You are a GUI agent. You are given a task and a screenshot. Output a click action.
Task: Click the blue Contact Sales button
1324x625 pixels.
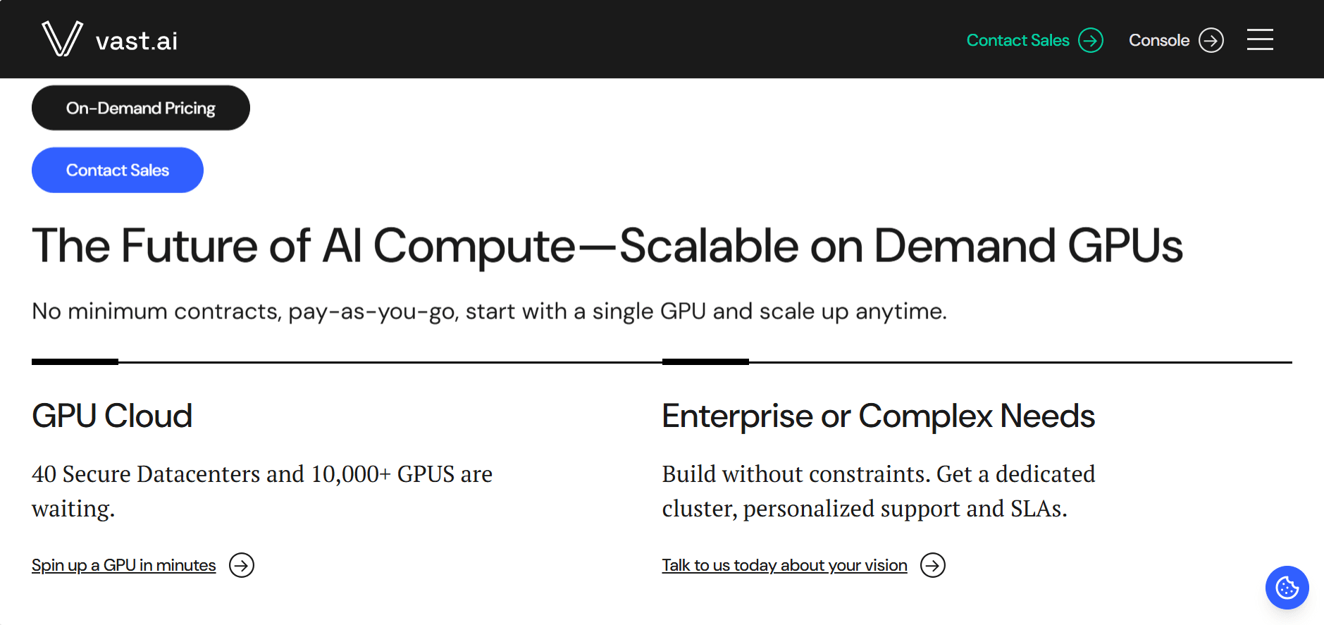click(118, 170)
